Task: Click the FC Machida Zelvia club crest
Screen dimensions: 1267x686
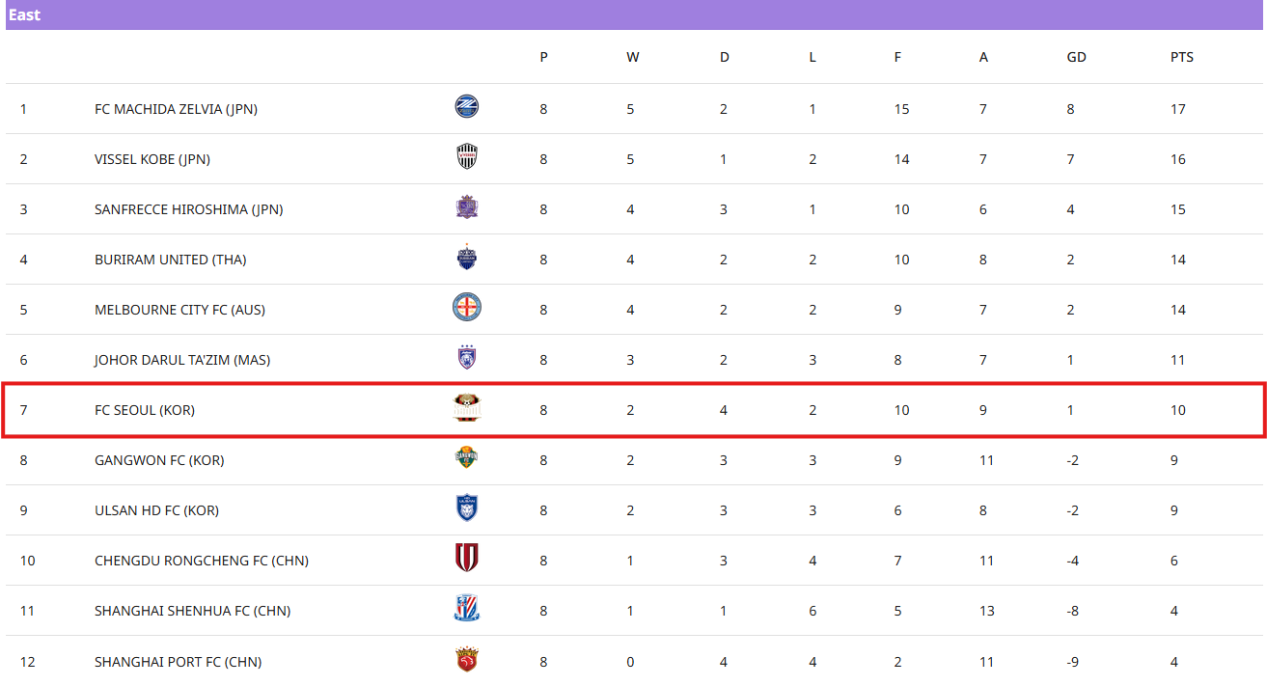Action: 466,107
